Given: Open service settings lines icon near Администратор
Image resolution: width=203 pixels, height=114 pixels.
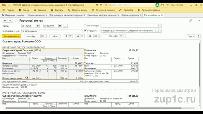Looking at the screenshot, I should click(x=186, y=5).
